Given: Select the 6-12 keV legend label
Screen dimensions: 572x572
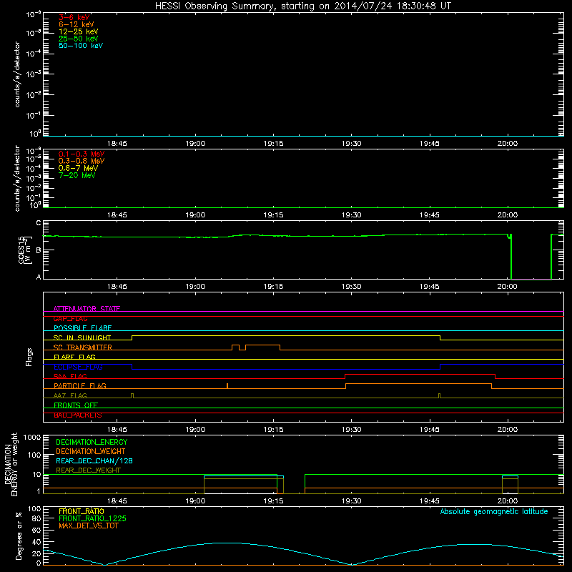Looking at the screenshot, I should (x=77, y=24).
